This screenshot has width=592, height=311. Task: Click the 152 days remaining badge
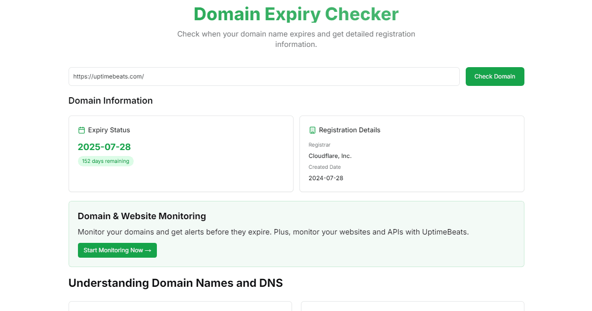click(x=106, y=161)
